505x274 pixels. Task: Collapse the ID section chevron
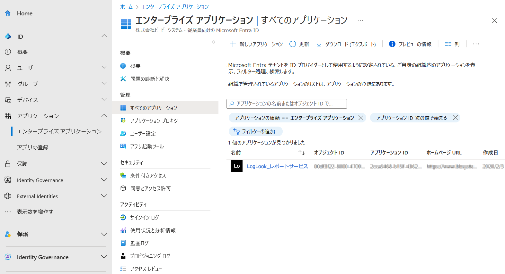(x=104, y=36)
